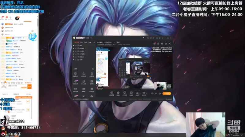Click the padlock icon above the preview
This screenshot has width=245, height=137.
click(x=158, y=44)
